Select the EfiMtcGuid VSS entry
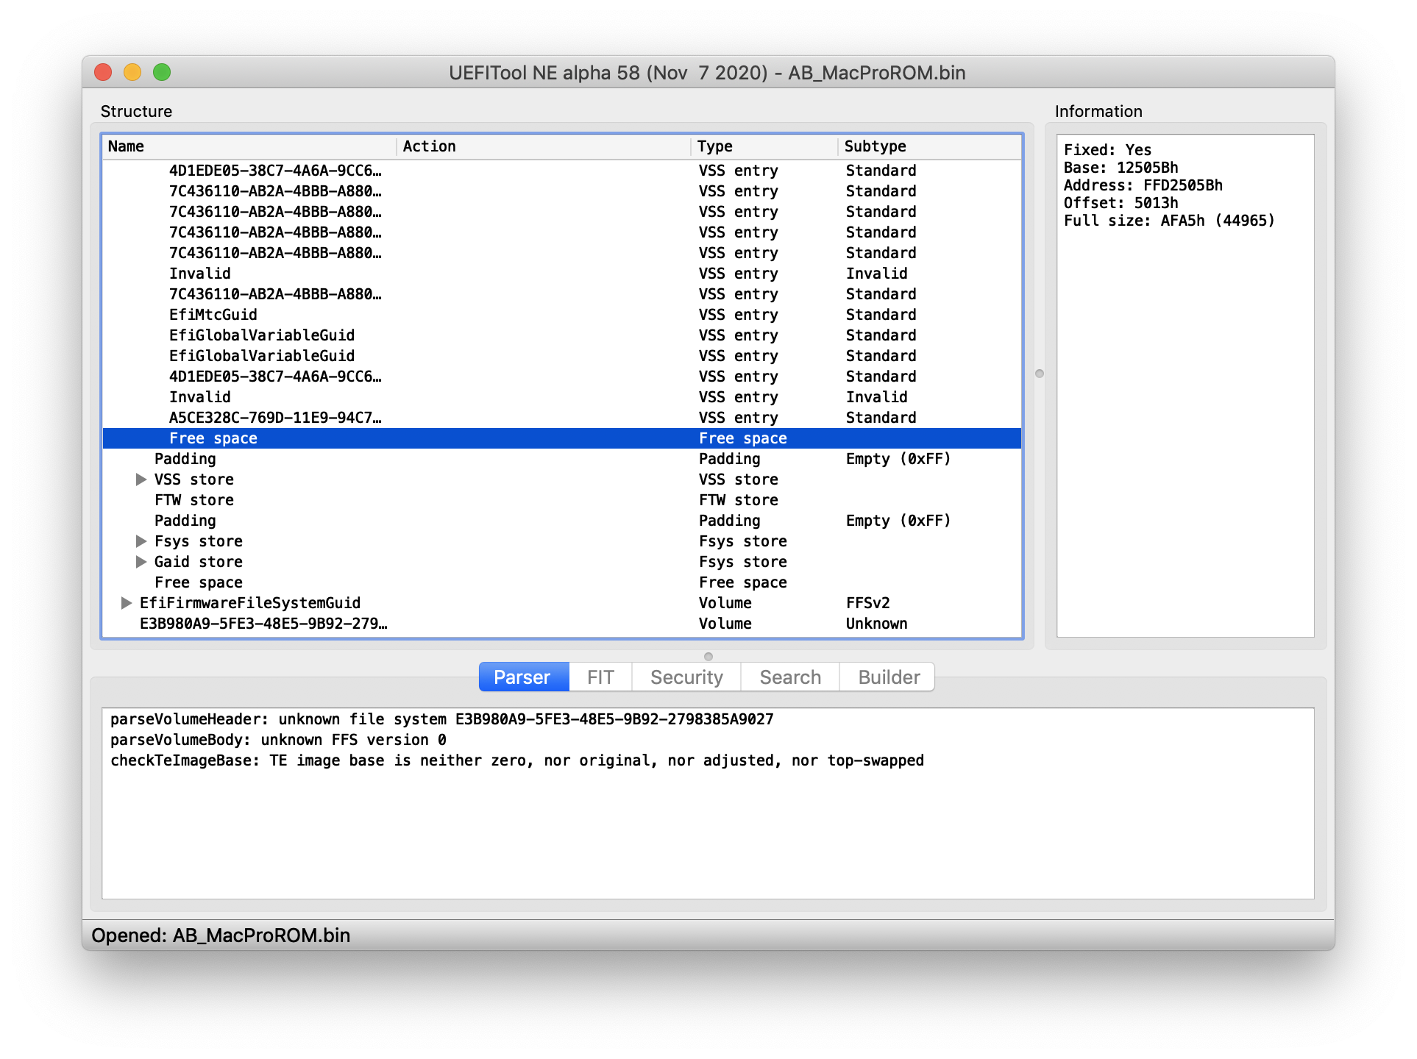 tap(213, 315)
